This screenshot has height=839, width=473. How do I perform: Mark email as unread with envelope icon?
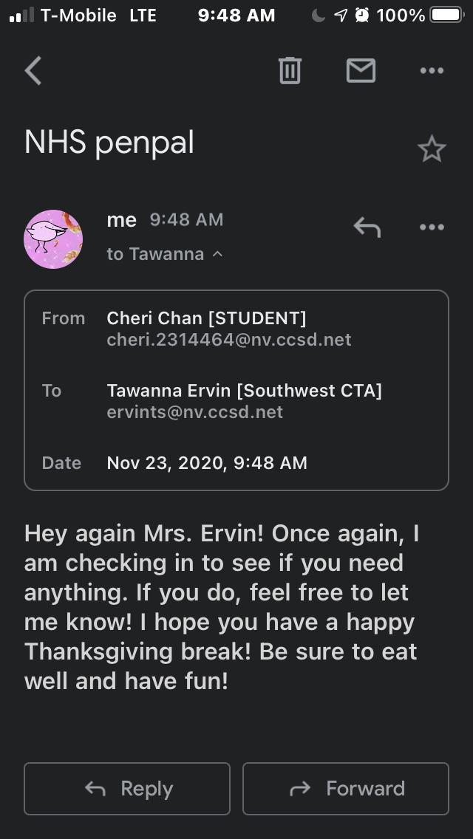[x=361, y=71]
